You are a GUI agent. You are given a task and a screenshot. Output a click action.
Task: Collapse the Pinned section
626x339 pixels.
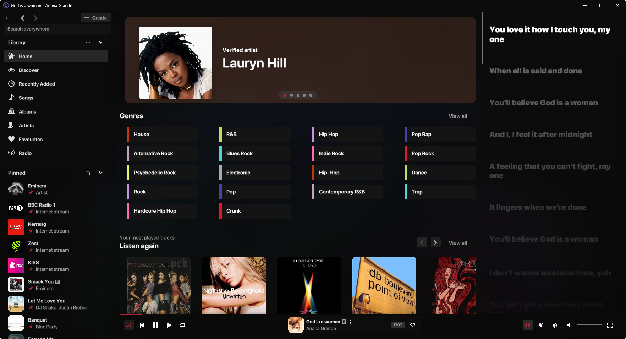[101, 173]
